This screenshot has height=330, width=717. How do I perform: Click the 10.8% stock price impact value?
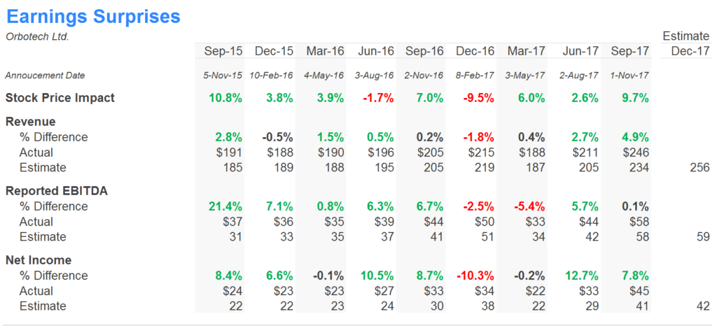[225, 98]
